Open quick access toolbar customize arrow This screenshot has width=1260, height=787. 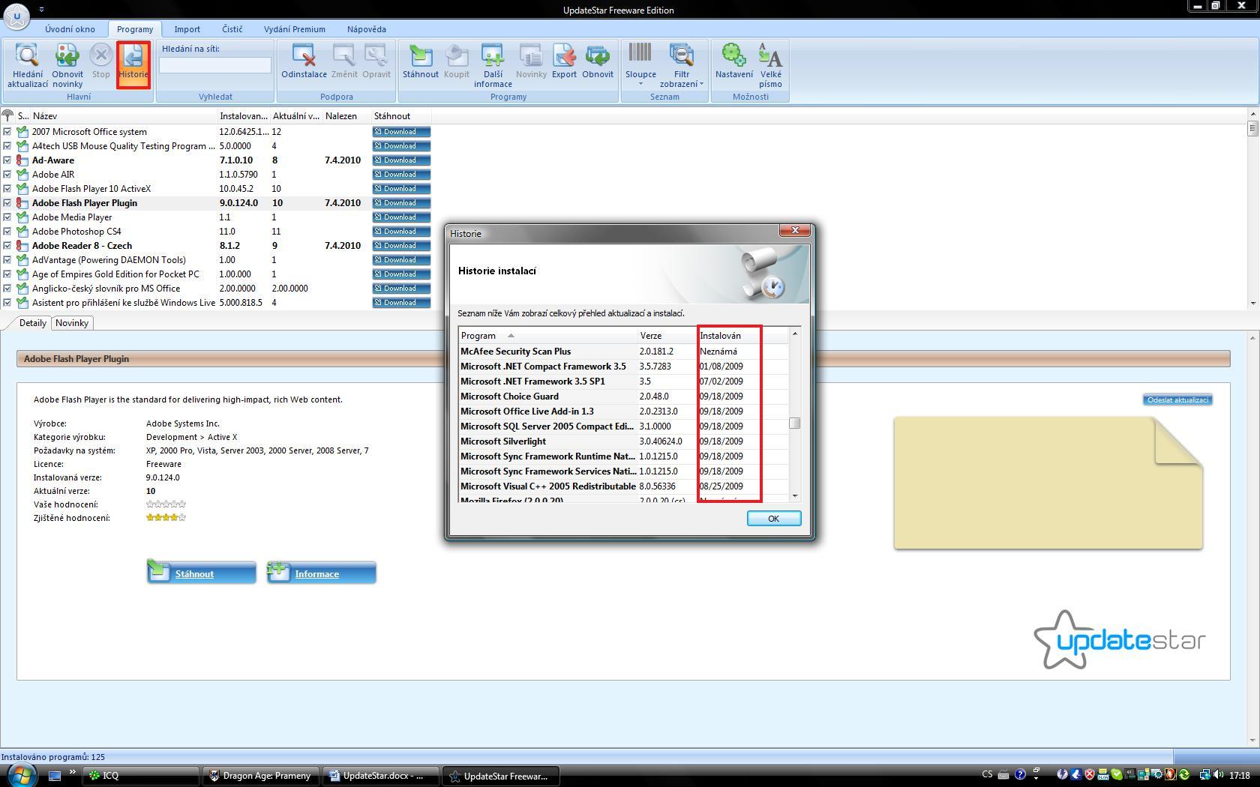pos(41,10)
